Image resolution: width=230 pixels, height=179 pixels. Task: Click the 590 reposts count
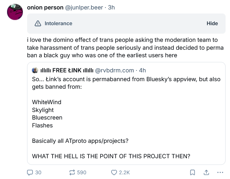pyautogui.click(x=82, y=172)
